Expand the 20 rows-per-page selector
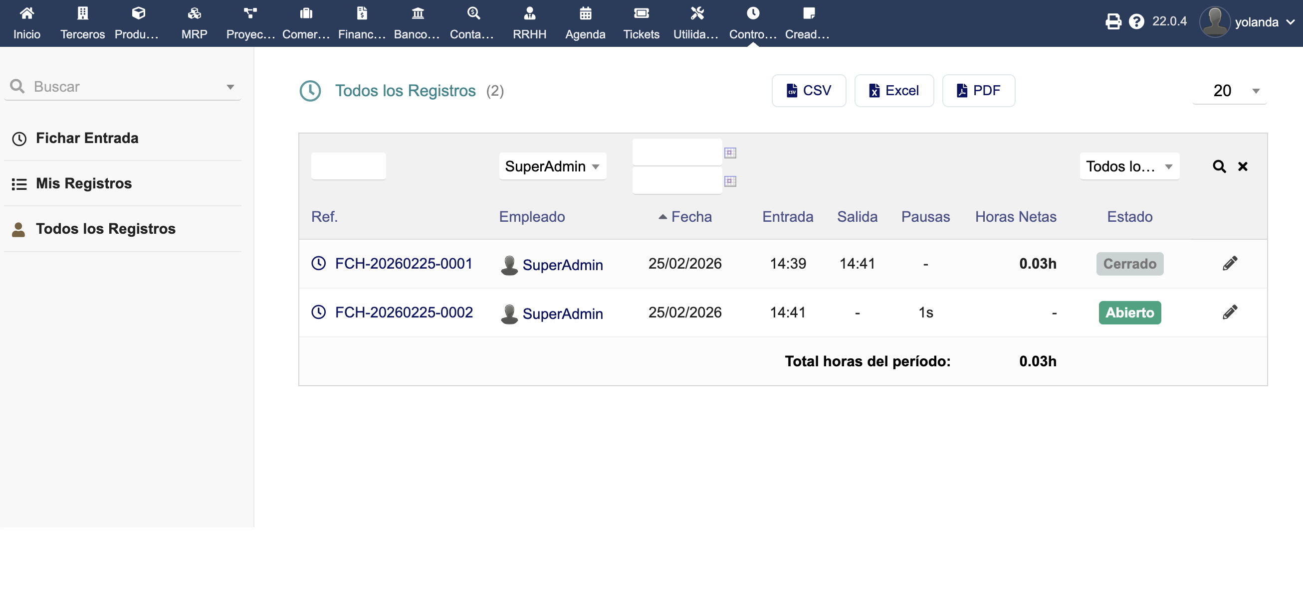The height and width of the screenshot is (609, 1303). 1229,91
